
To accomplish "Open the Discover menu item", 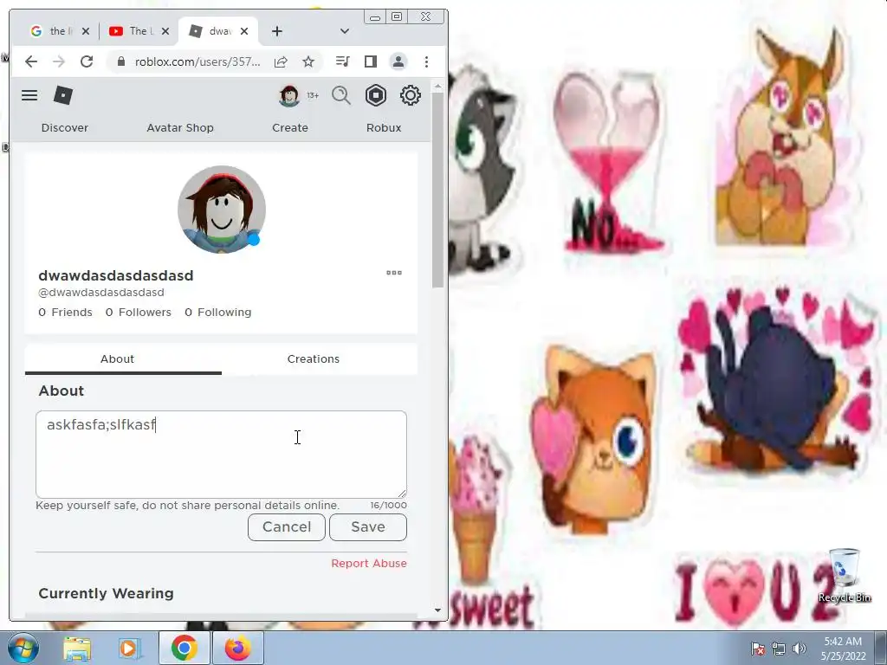I will [64, 128].
